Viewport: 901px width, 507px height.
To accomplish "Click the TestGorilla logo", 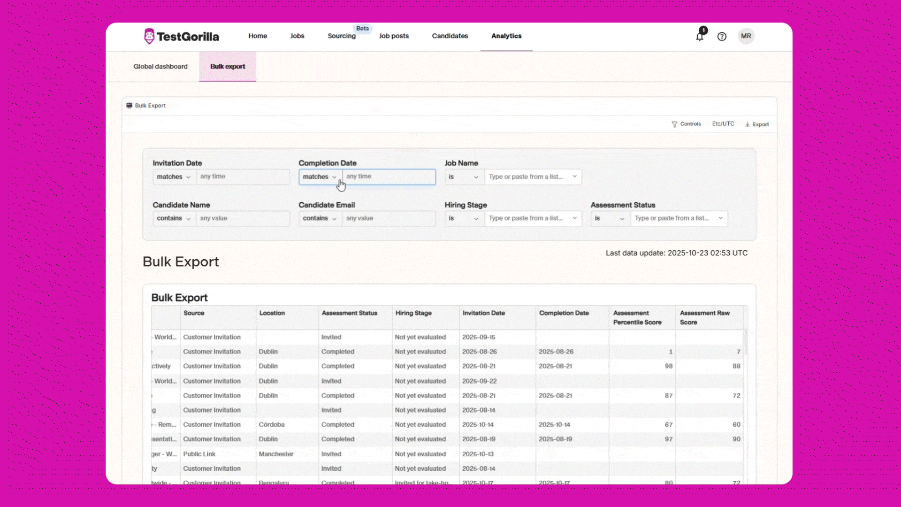I will coord(181,36).
